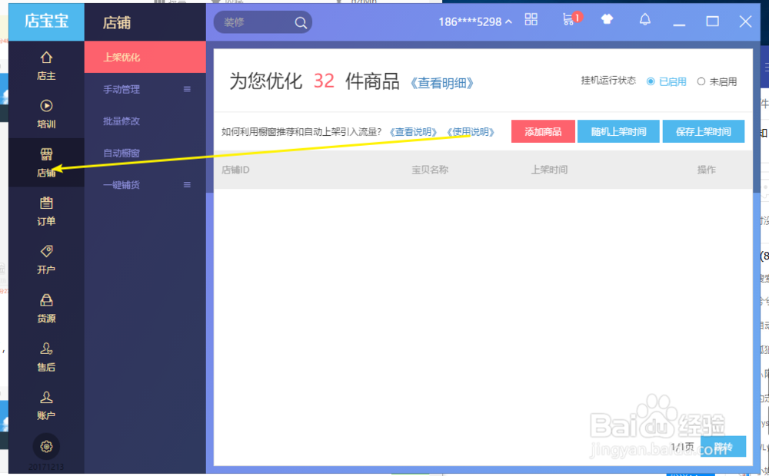Screen dimensions: 769x476
Task: Open the 批量修改 menu item
Action: 145,121
